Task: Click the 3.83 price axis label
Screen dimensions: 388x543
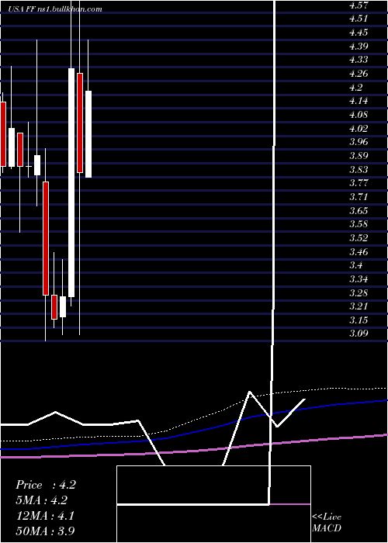Action: (359, 170)
